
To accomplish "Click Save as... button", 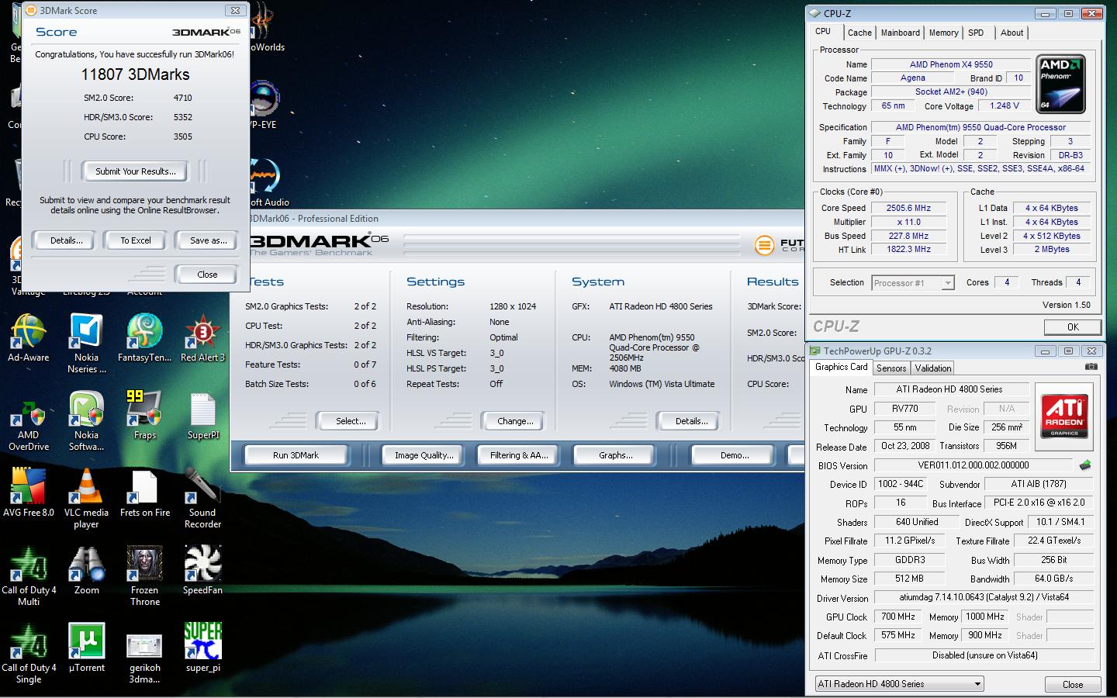I will [208, 240].
